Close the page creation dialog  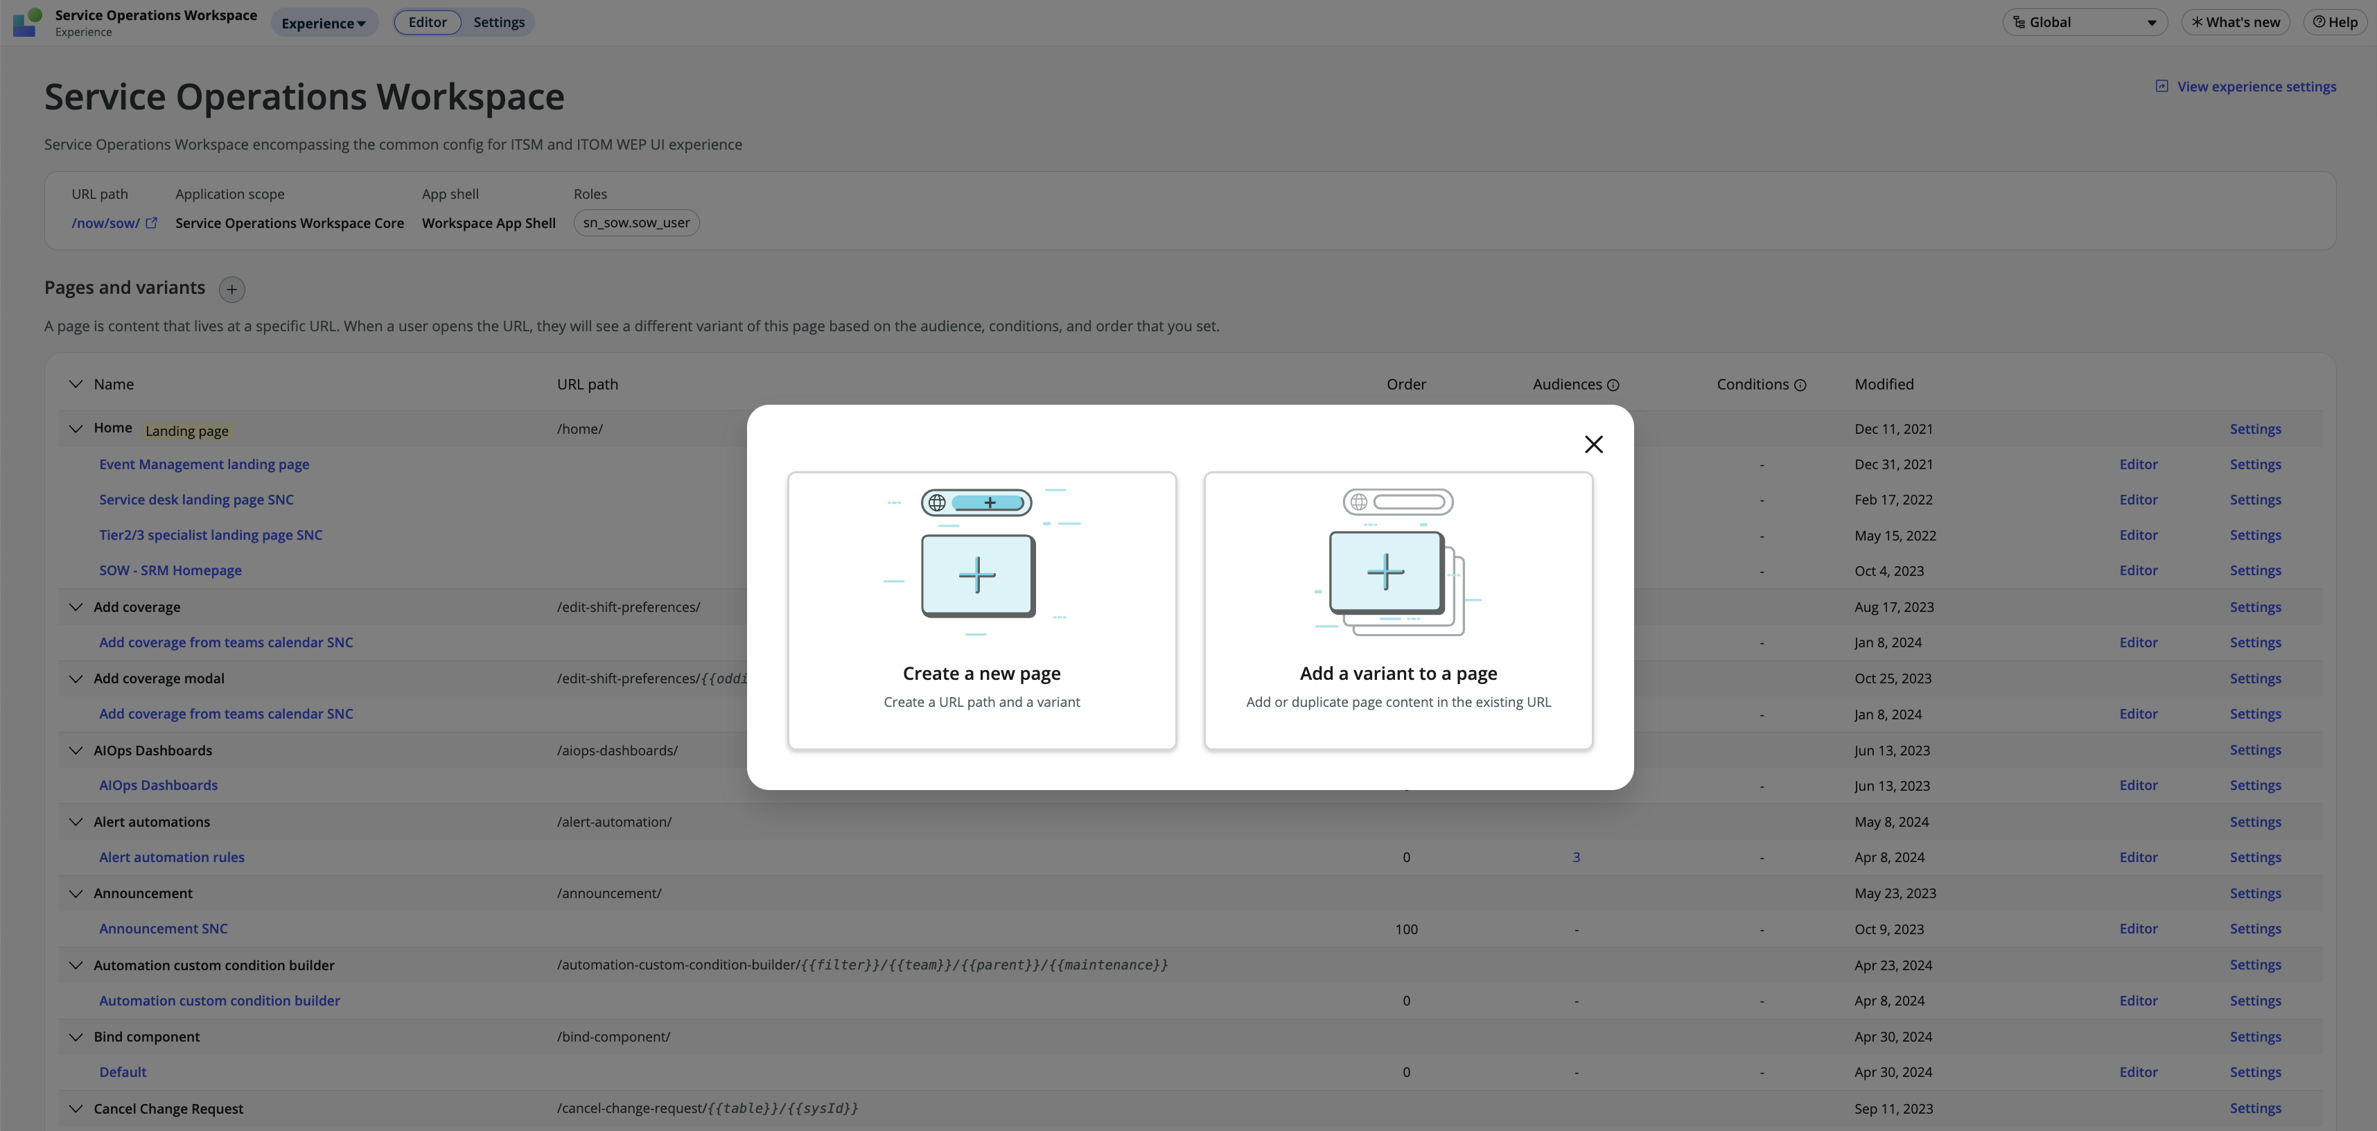[x=1593, y=445]
